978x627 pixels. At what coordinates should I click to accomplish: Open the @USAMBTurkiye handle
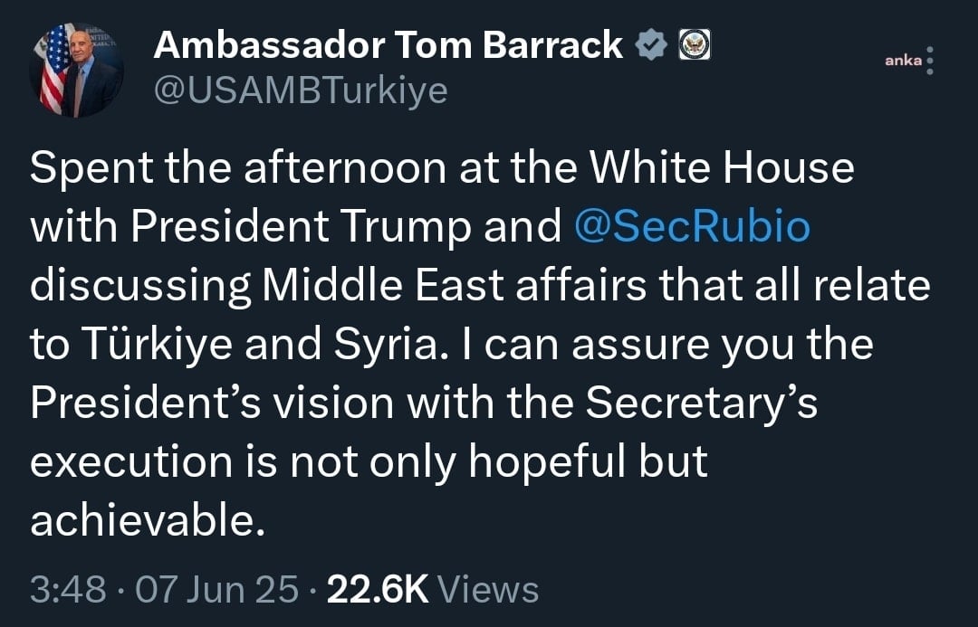[300, 90]
